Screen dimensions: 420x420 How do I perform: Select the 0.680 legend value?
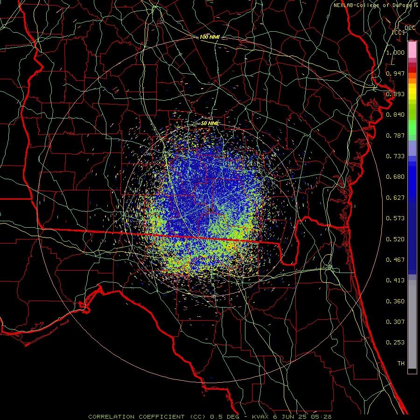coord(395,177)
